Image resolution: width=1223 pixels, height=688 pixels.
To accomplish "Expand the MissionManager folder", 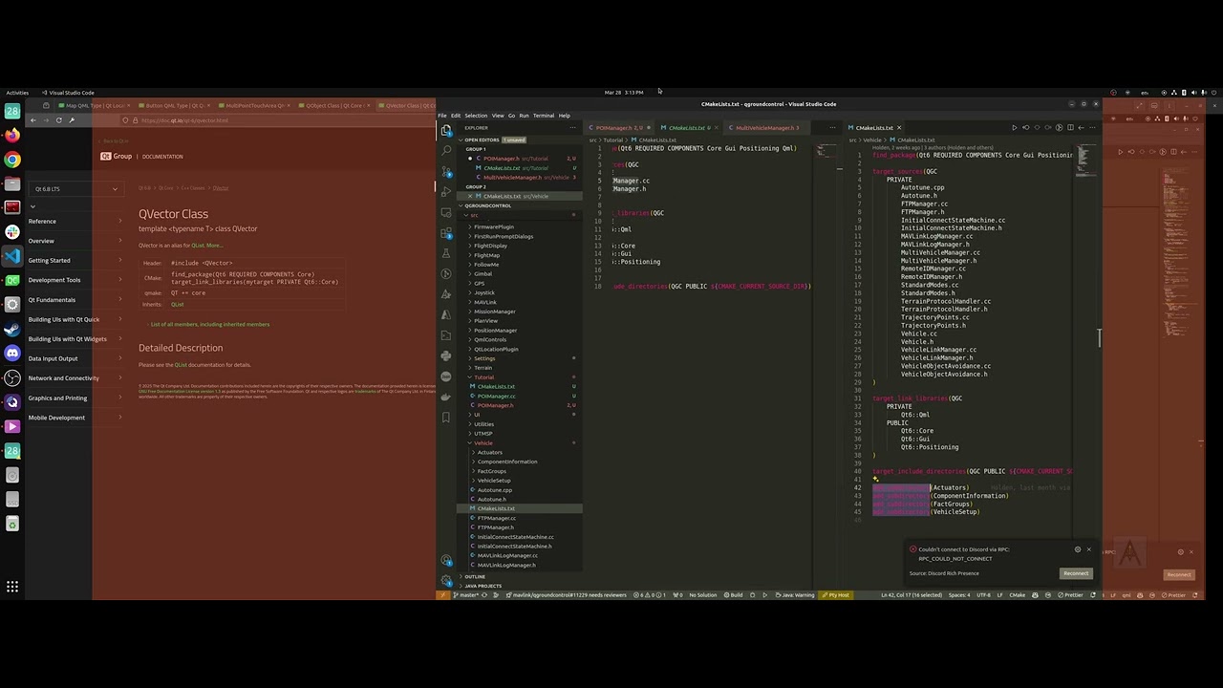I will pyautogui.click(x=494, y=312).
